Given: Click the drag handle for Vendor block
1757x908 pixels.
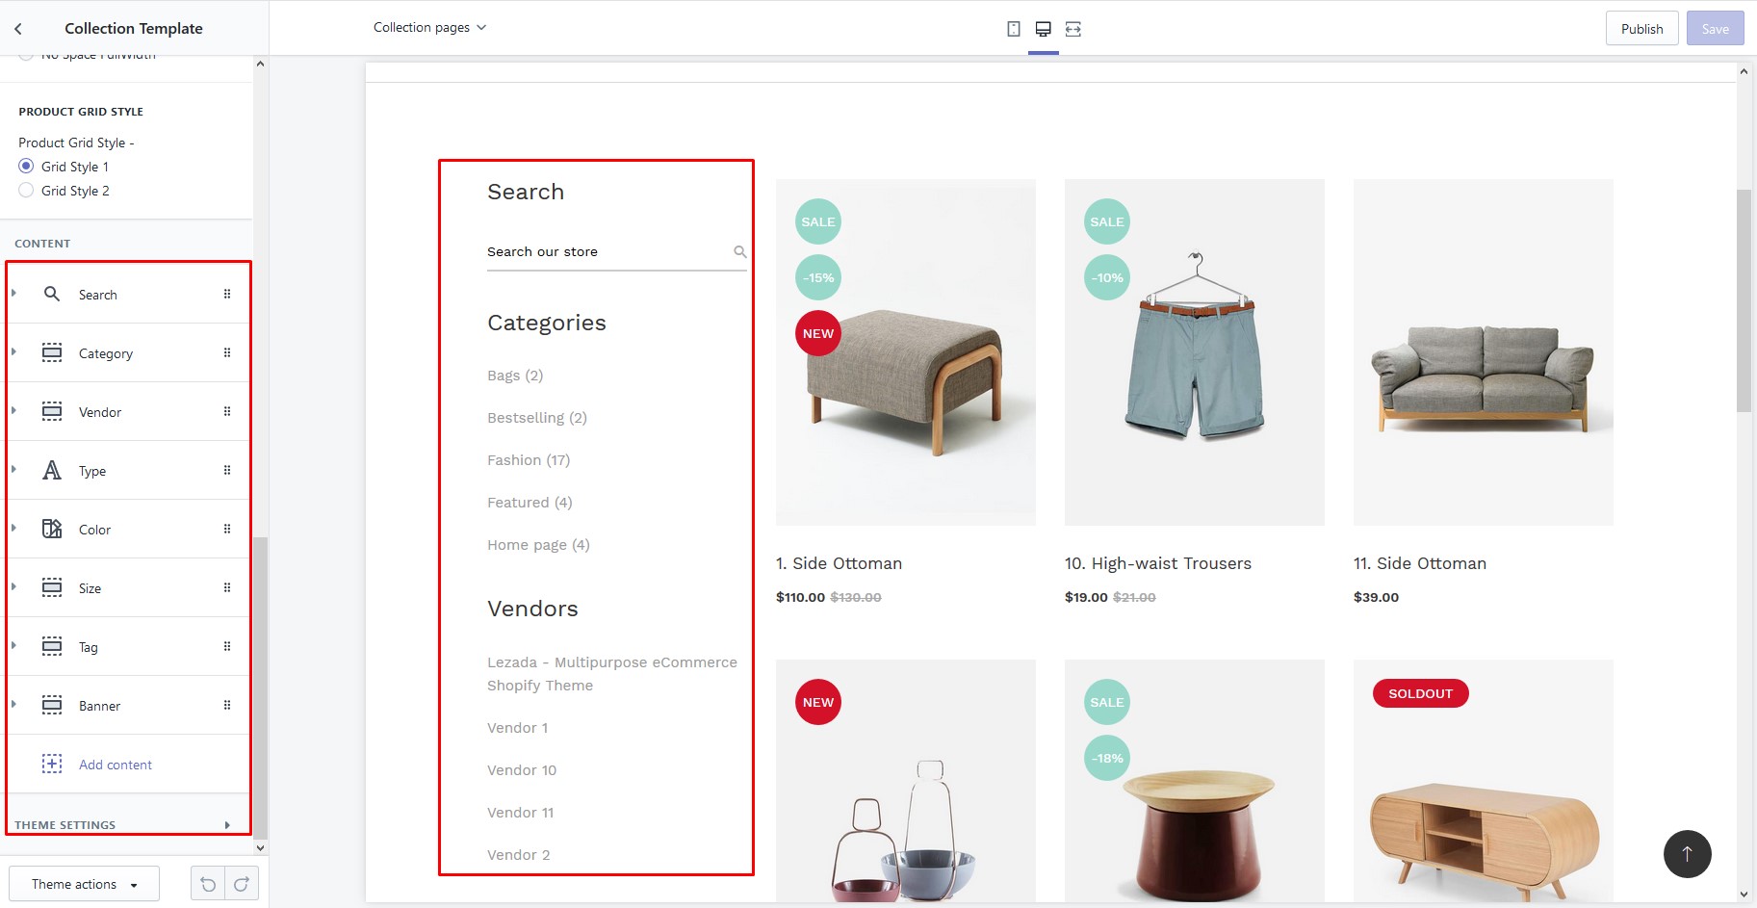Looking at the screenshot, I should click(x=227, y=412).
